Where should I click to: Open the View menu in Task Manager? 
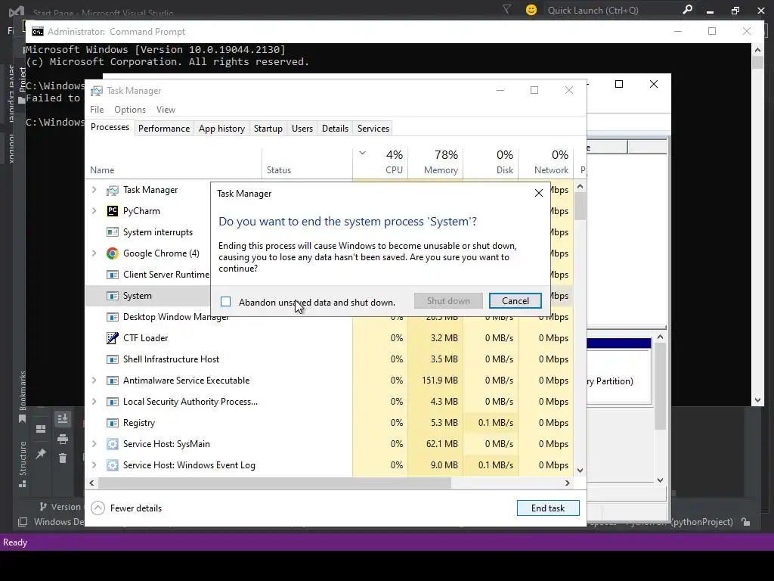click(166, 110)
